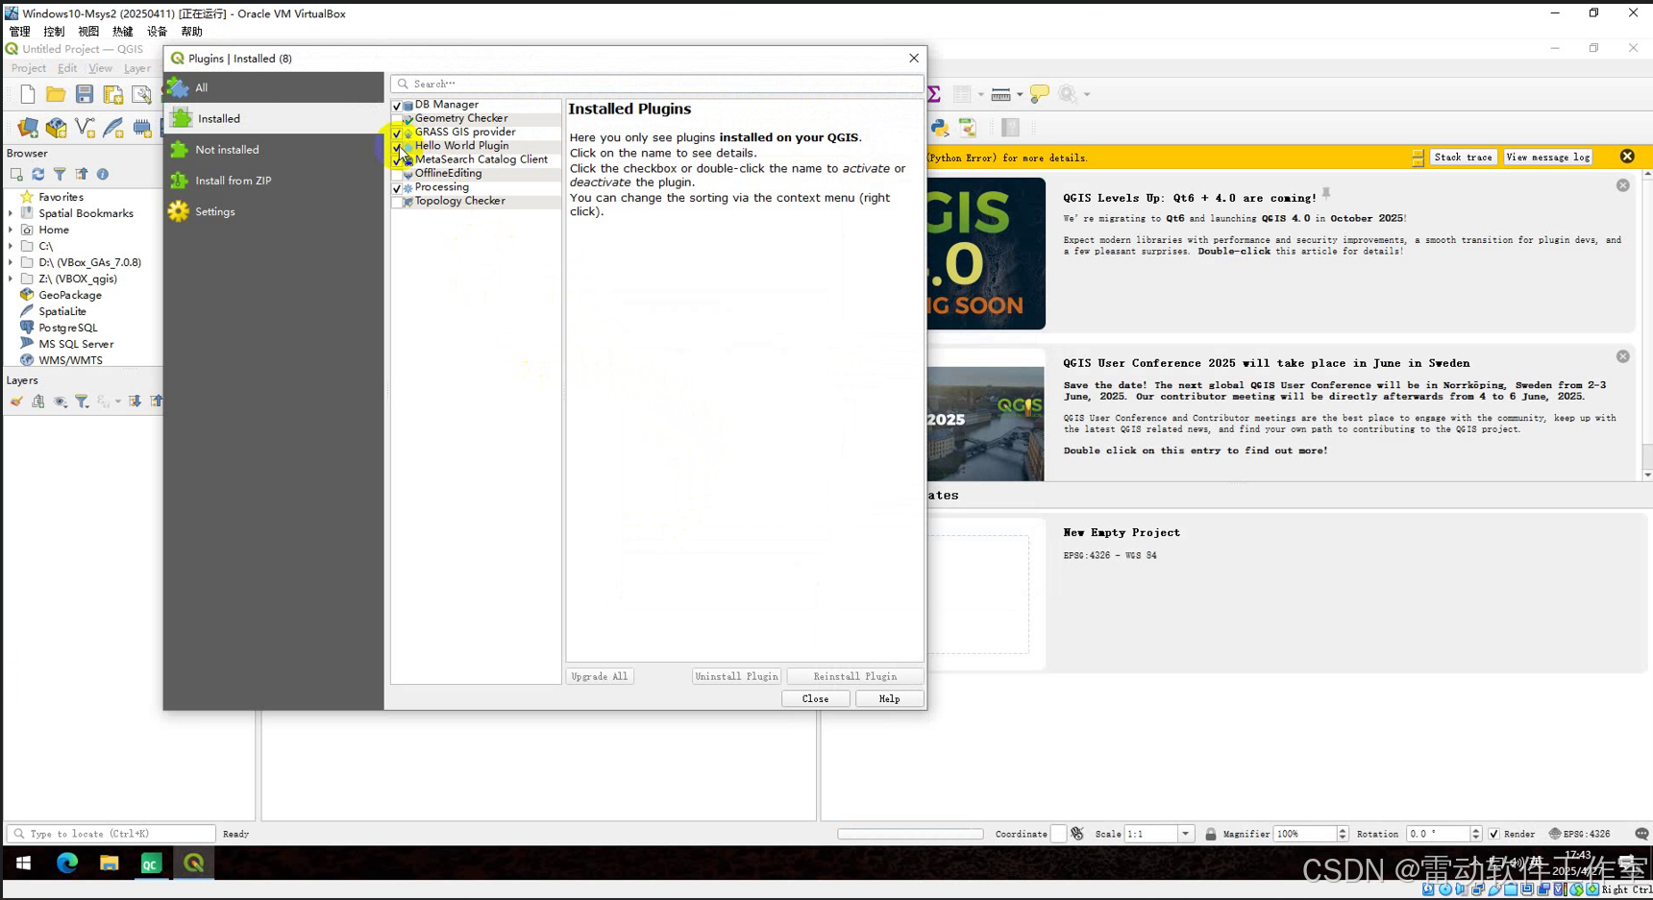Click the Open Data Source Manager icon
The width and height of the screenshot is (1653, 900).
click(28, 128)
